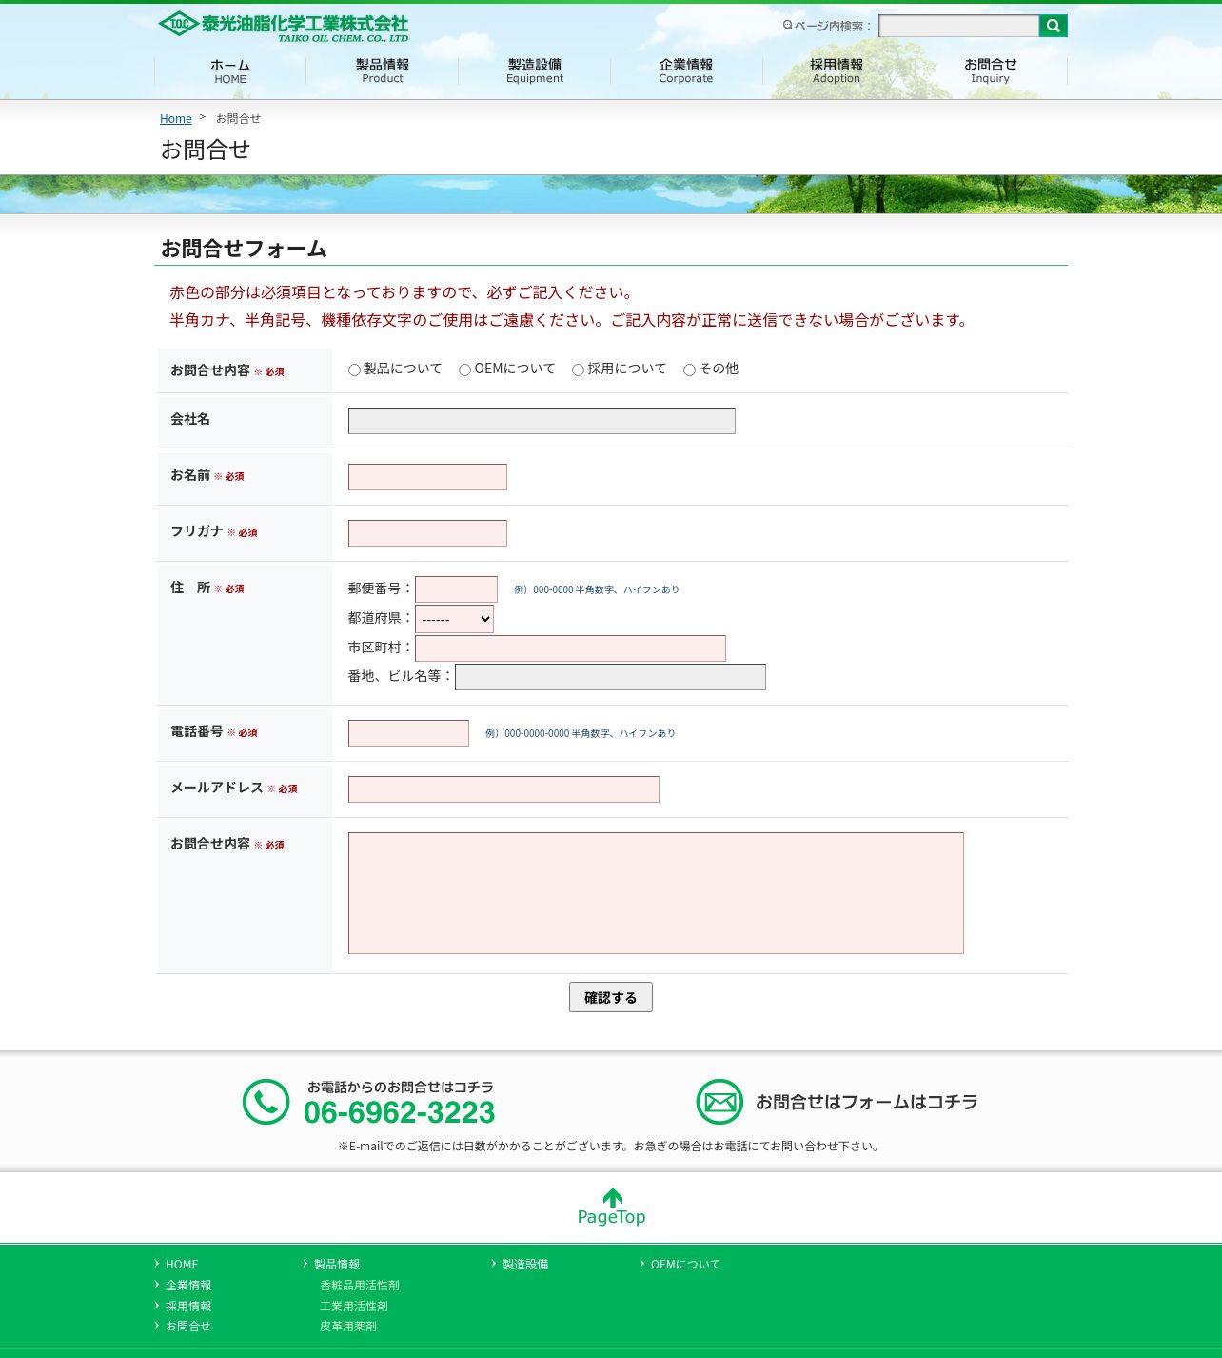Select the 製品について radio option
The image size is (1222, 1358).
pos(354,369)
